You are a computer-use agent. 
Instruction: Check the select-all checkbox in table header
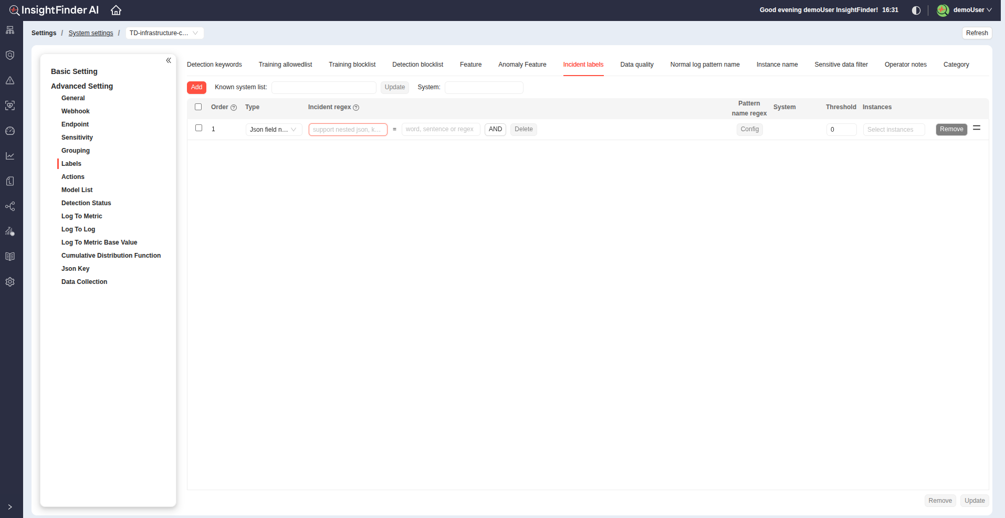(x=198, y=107)
